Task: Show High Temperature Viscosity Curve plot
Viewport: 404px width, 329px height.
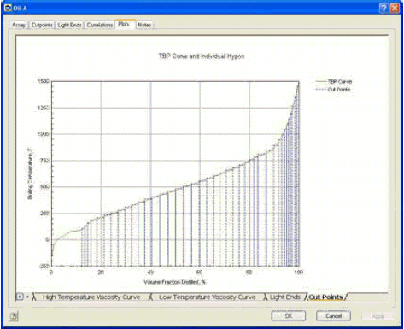Action: coord(91,297)
